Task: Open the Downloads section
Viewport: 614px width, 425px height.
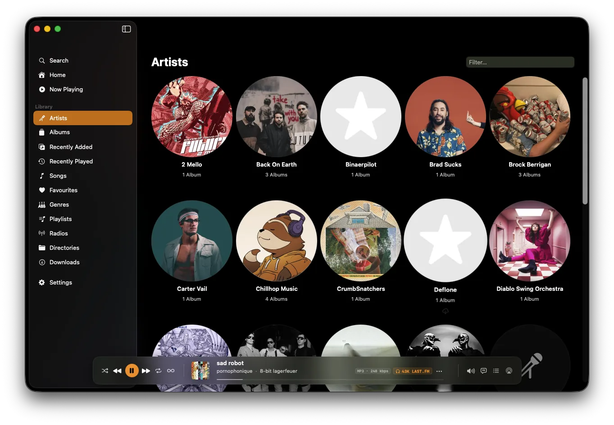Action: tap(83, 262)
